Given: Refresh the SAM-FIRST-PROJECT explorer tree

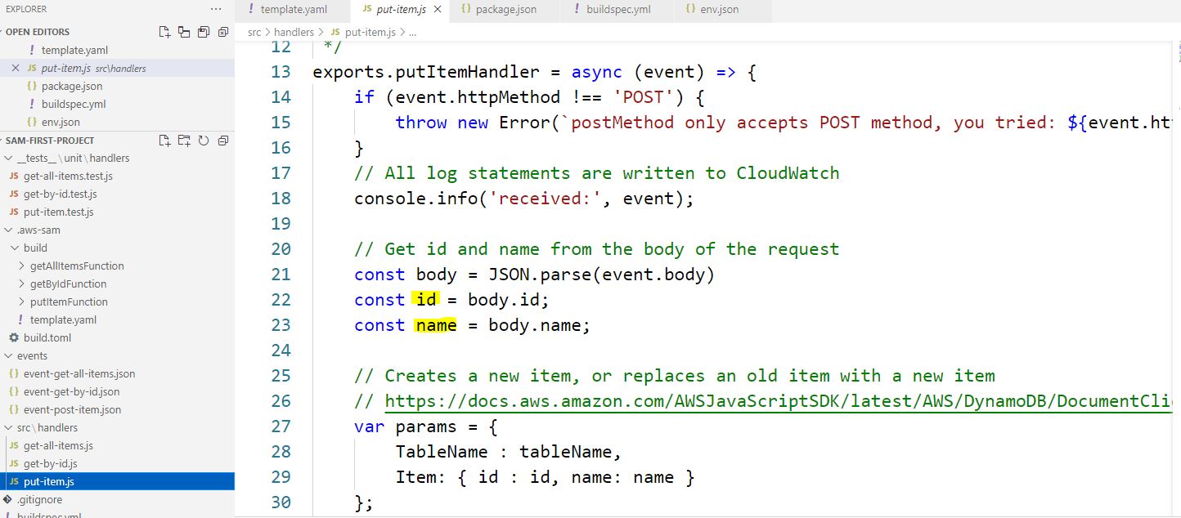Looking at the screenshot, I should point(203,140).
